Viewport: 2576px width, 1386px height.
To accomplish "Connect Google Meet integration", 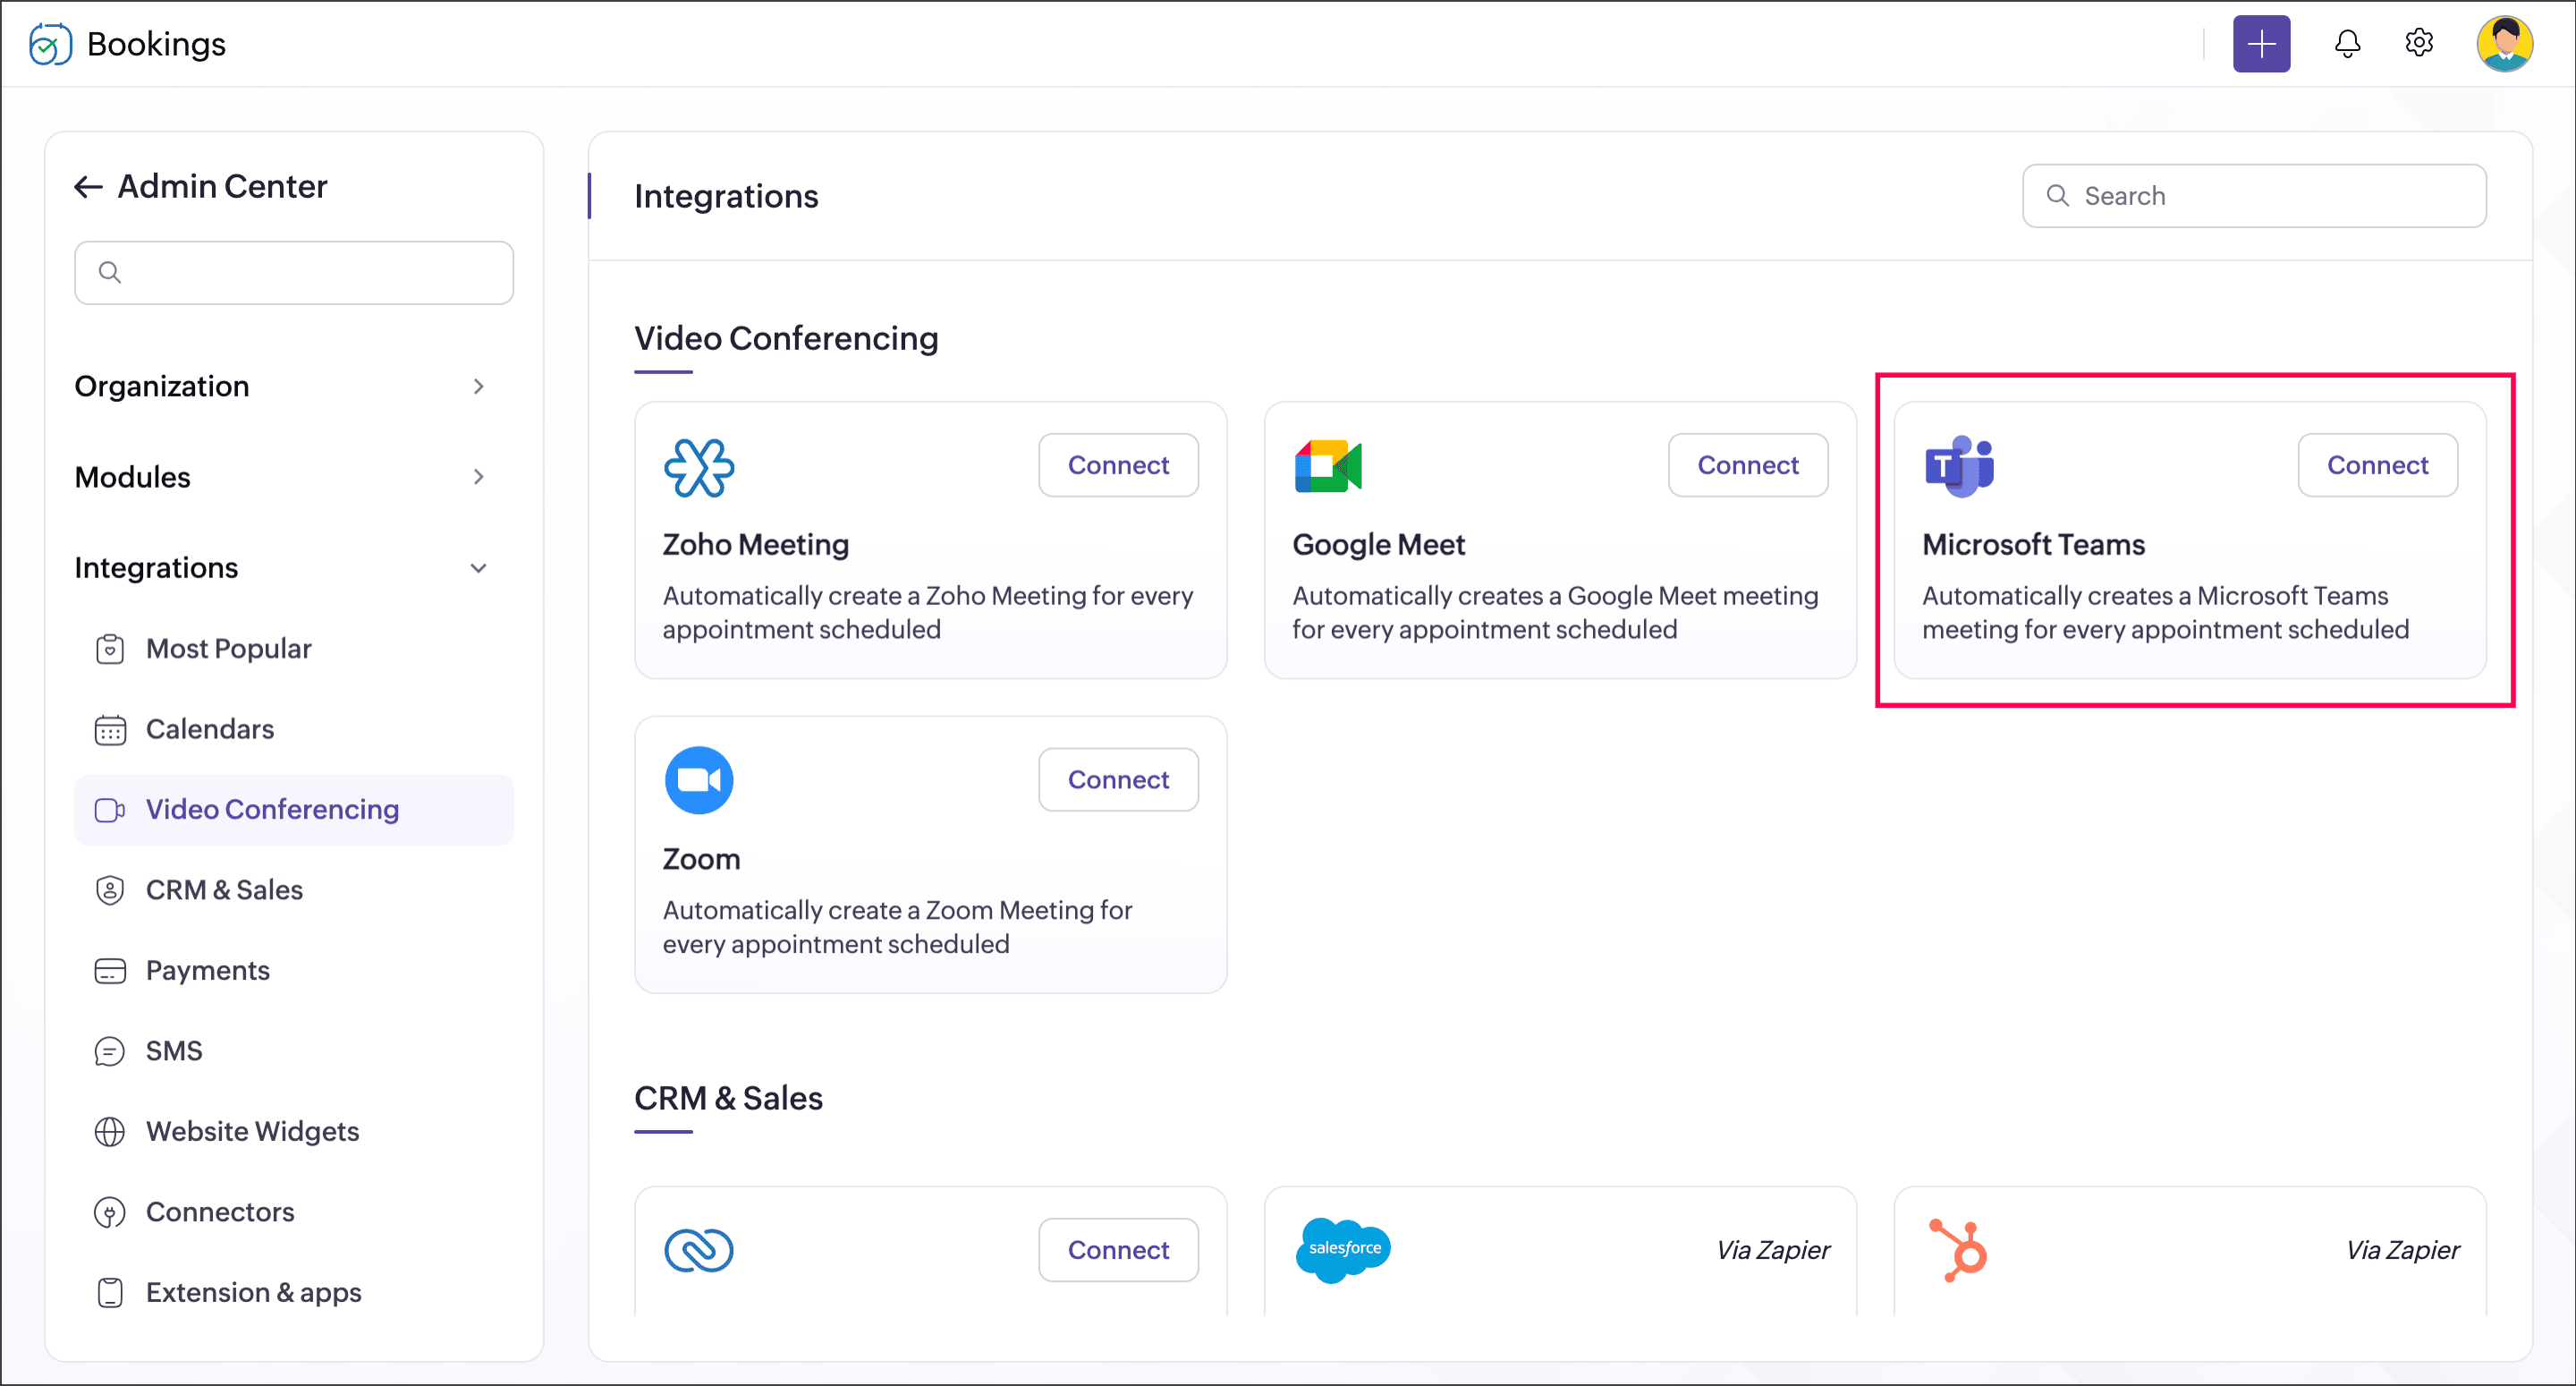I will [x=1747, y=465].
